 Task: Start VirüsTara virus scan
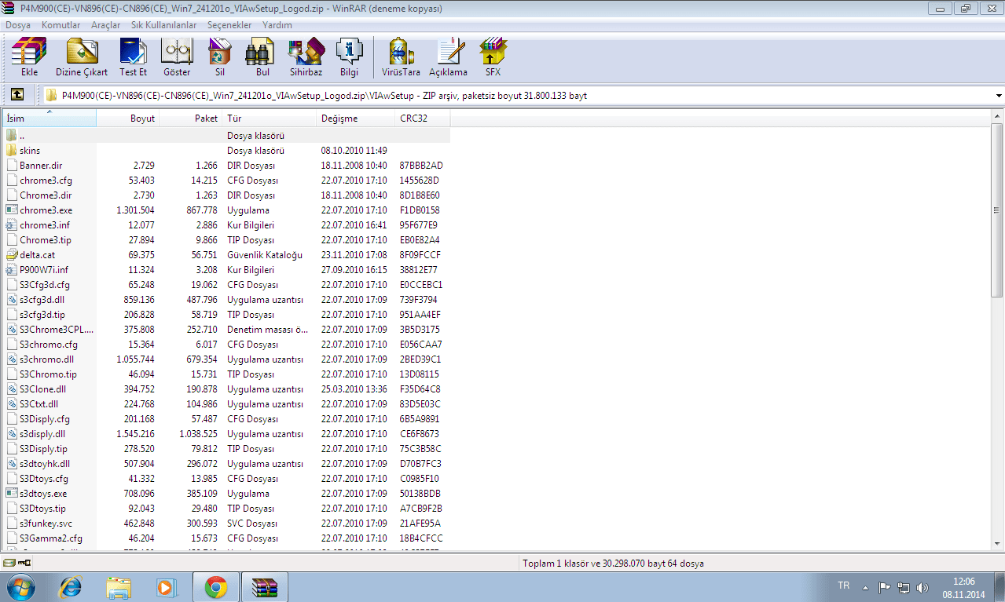(401, 57)
